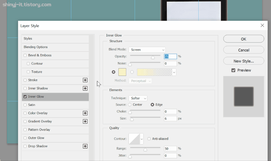Toggle the Preview checkbox
The width and height of the screenshot is (271, 161).
tap(233, 70)
